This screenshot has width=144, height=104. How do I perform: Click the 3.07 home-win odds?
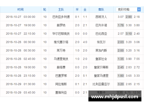click(x=121, y=17)
